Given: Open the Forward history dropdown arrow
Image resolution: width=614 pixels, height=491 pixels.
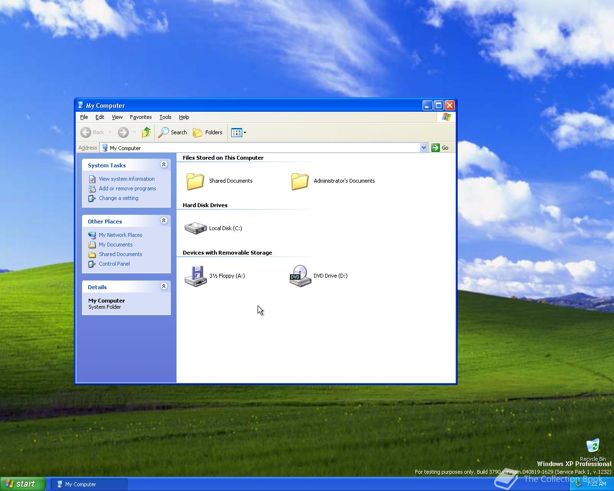Looking at the screenshot, I should [x=134, y=132].
